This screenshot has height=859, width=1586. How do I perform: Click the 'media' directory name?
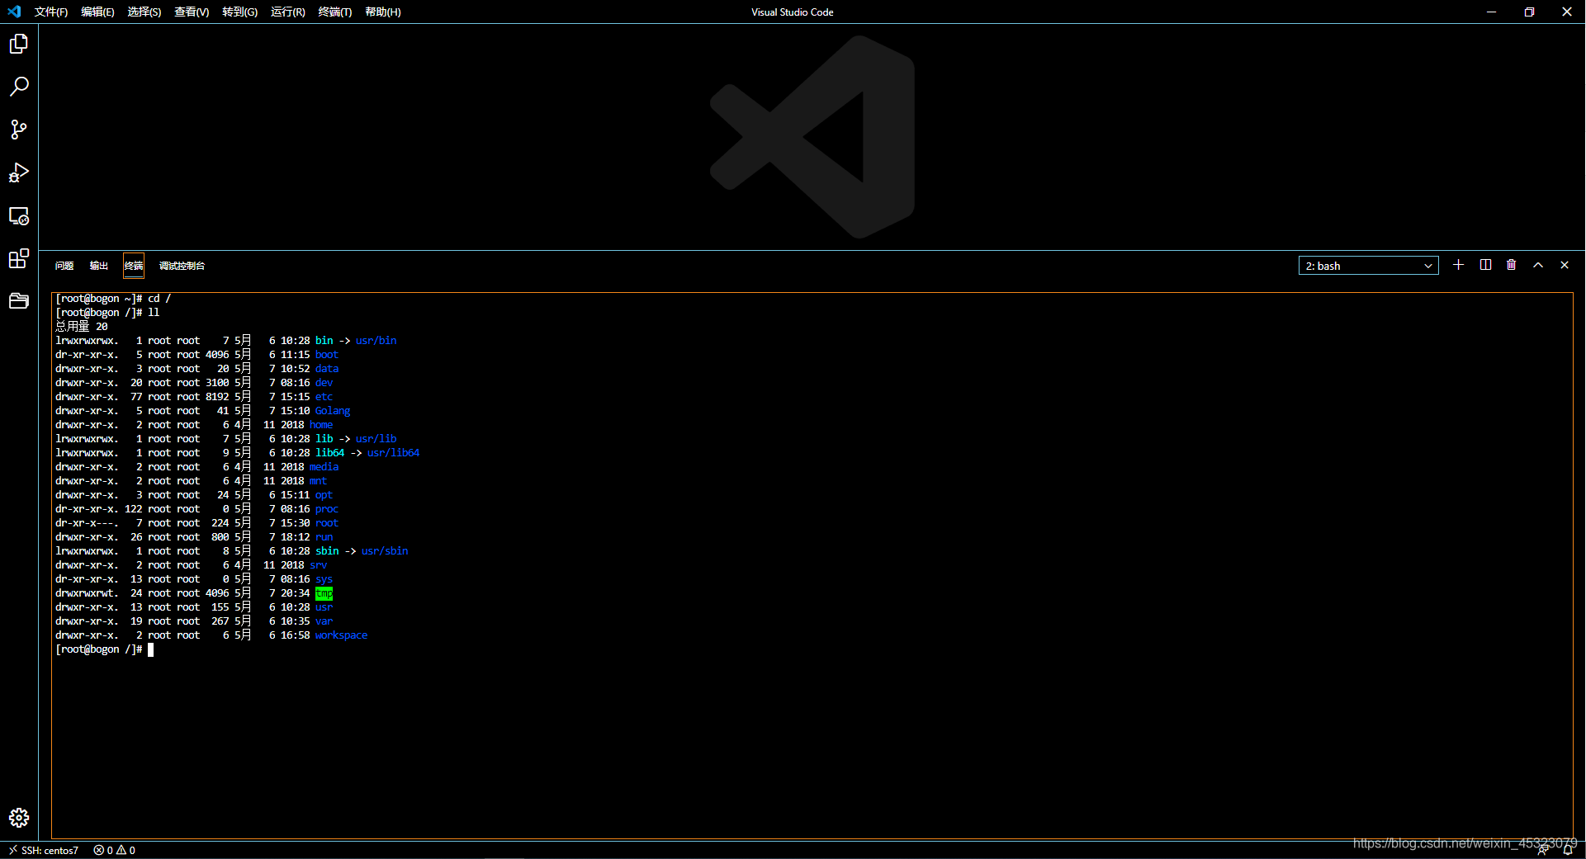click(324, 467)
